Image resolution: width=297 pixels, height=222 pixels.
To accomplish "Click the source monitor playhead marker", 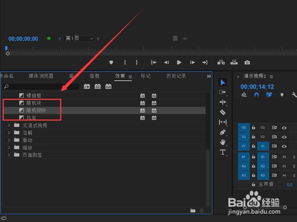I will point(6,48).
